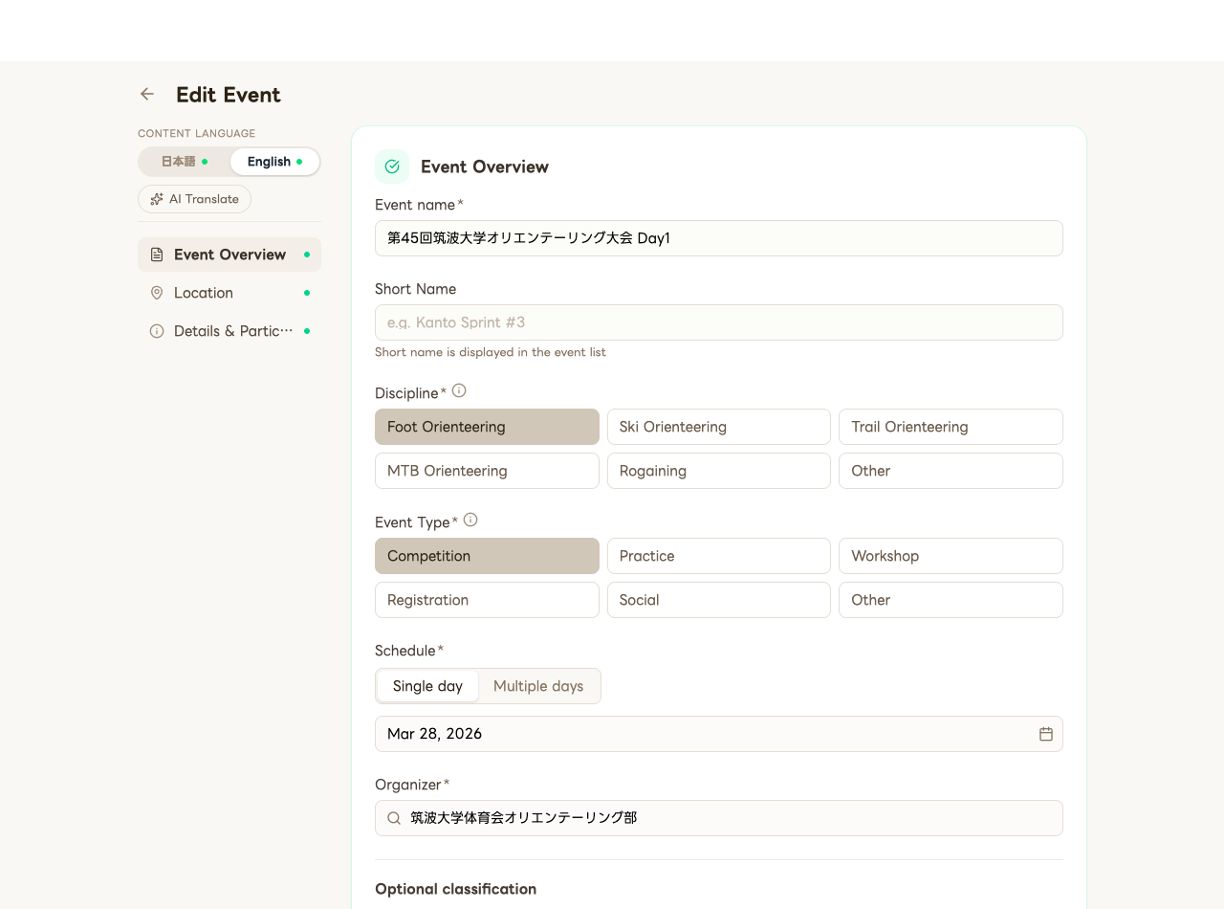Click the green checkmark circle beside Event Overview
The width and height of the screenshot is (1224, 909).
click(391, 166)
